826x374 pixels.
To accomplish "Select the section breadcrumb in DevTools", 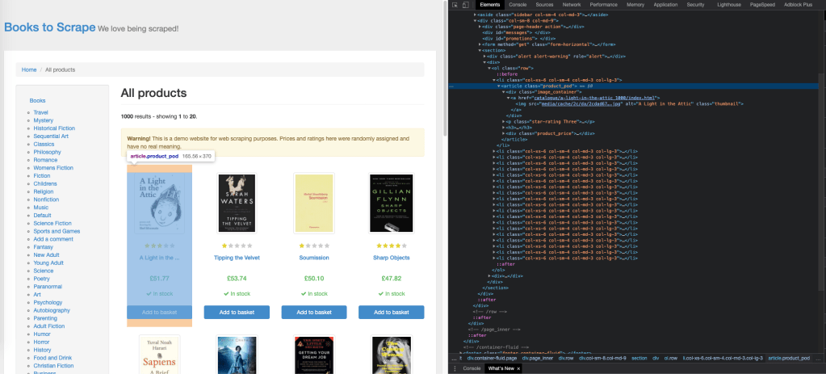I will [639, 357].
